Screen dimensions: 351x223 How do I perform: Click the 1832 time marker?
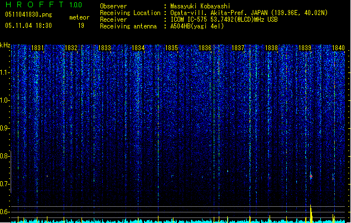[x=71, y=48]
